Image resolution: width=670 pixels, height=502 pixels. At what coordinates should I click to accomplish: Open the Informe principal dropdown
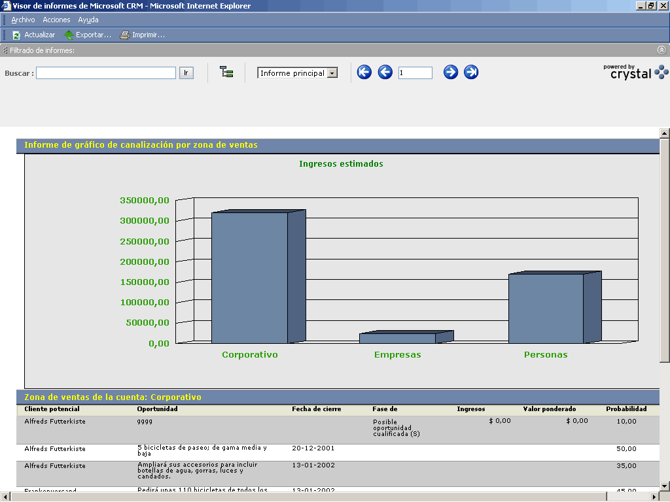(x=332, y=73)
